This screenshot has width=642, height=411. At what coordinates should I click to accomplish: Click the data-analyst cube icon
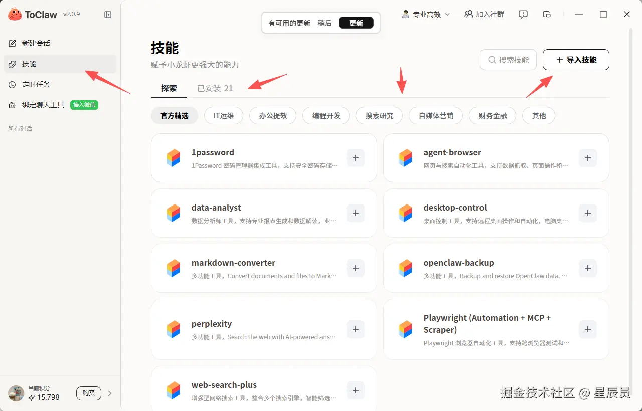click(x=173, y=213)
